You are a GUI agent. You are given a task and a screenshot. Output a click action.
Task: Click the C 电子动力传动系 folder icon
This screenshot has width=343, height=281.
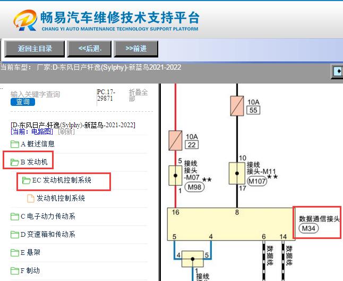tap(15, 217)
